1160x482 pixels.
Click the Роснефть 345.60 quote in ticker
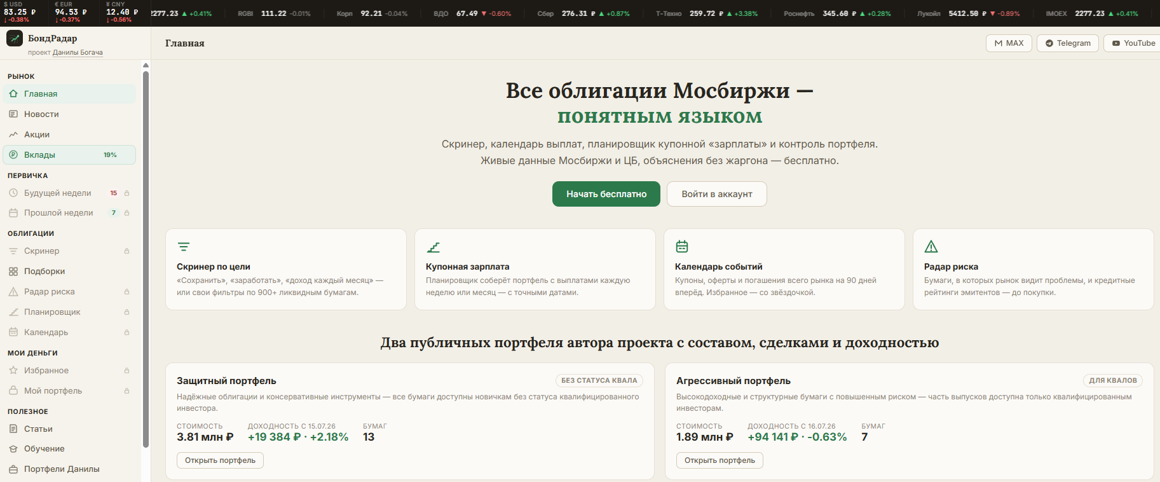(x=837, y=13)
